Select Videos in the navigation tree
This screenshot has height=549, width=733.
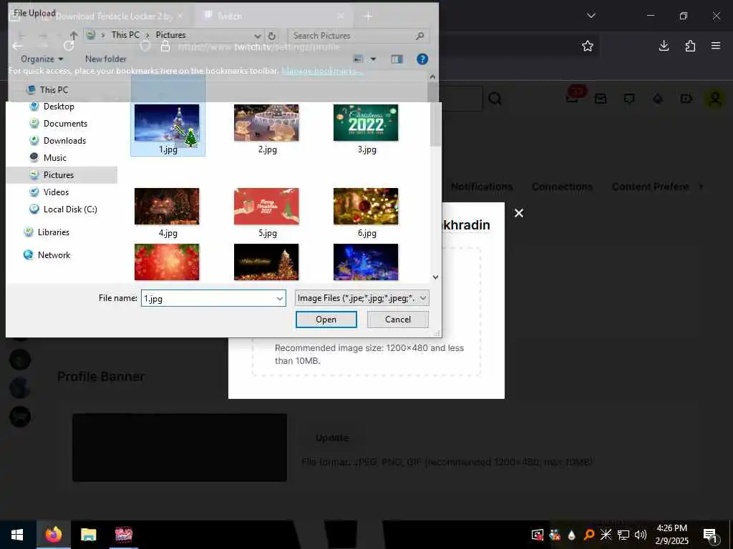pyautogui.click(x=56, y=192)
